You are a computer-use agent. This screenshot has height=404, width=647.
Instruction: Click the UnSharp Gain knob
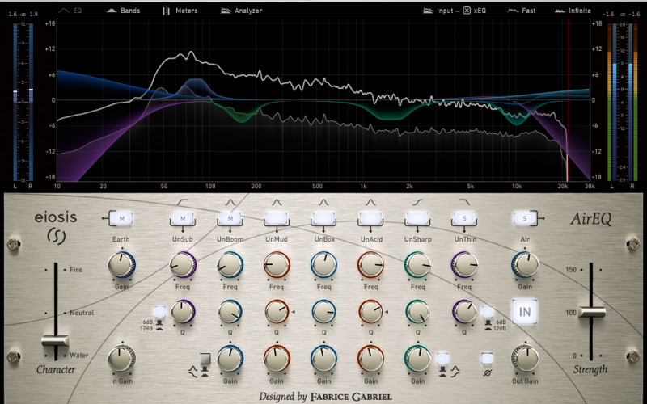[417, 359]
